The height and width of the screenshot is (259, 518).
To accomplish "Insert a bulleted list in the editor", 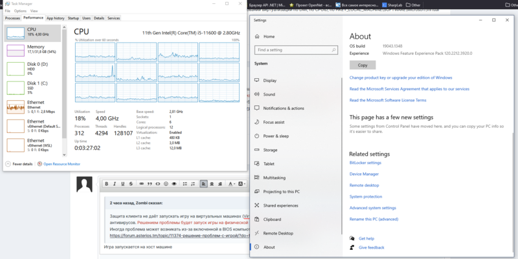I will click(x=185, y=184).
